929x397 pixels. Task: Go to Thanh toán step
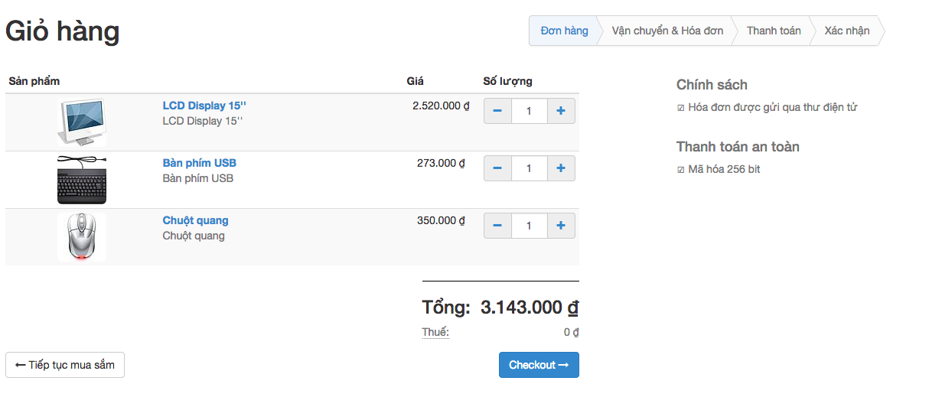coord(774,31)
